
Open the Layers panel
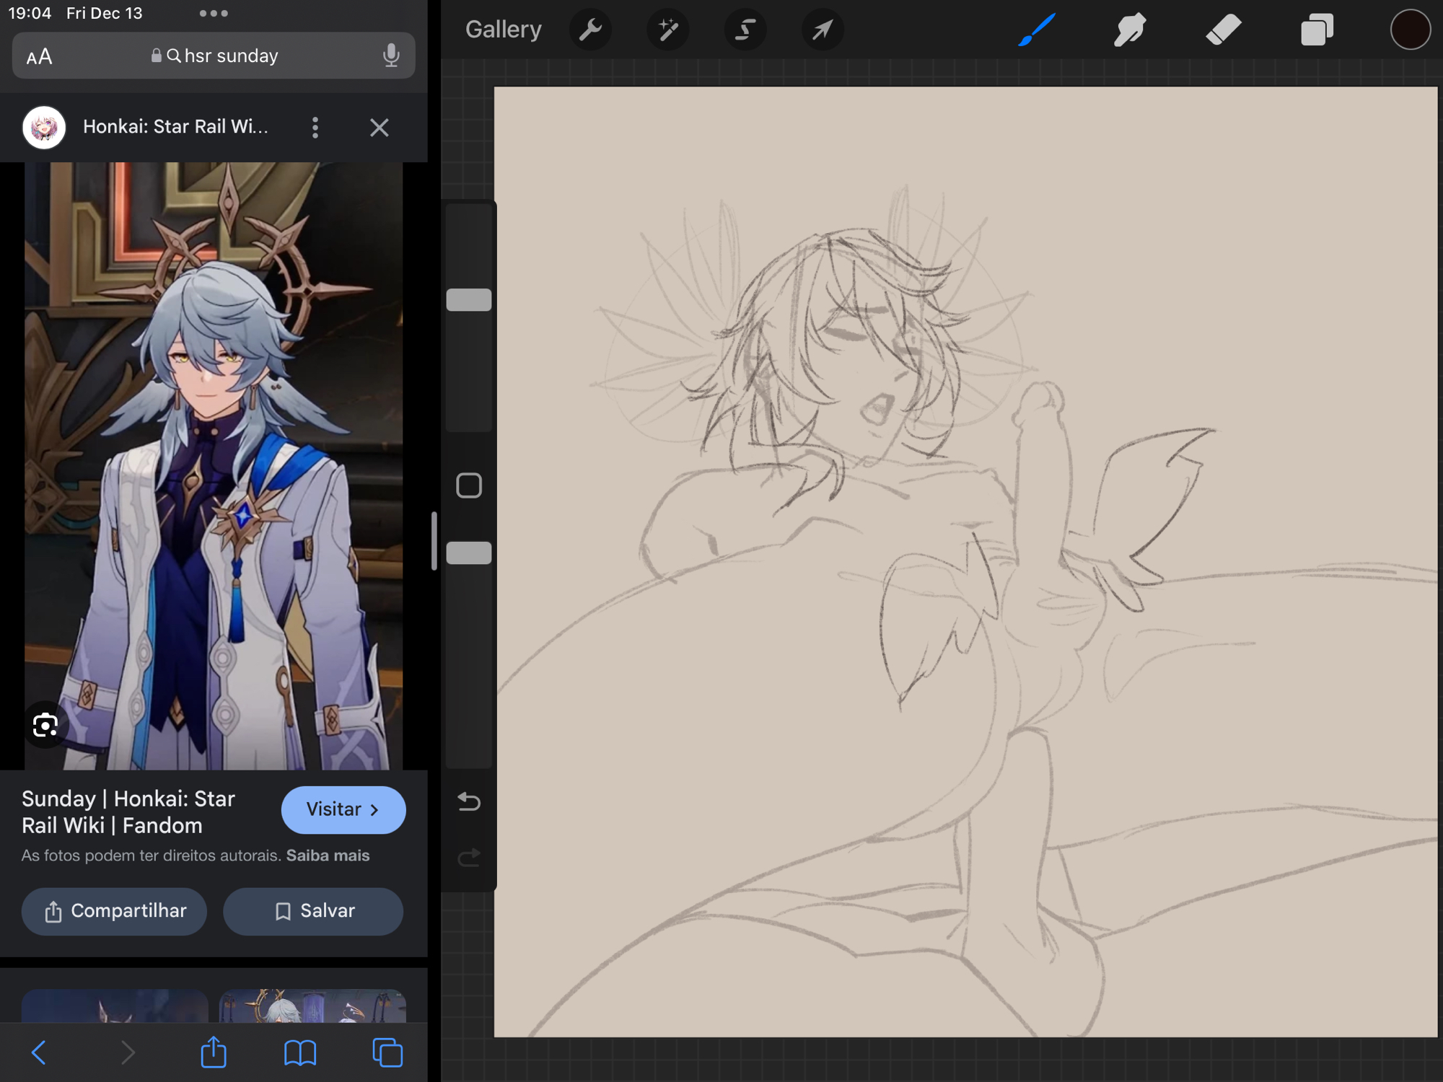click(1317, 30)
